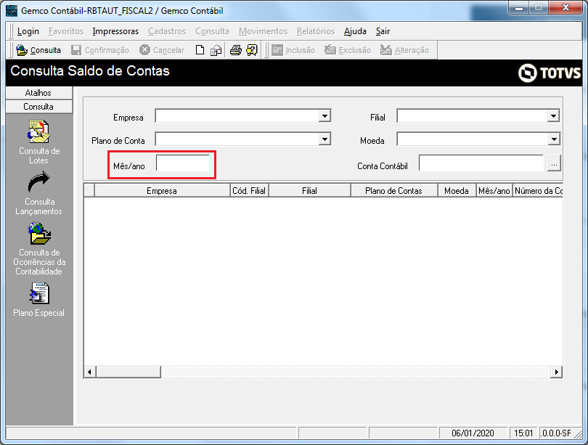
Task: Click the Moeda column header
Action: 457,190
